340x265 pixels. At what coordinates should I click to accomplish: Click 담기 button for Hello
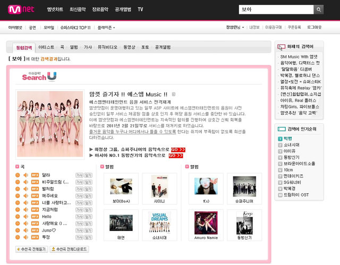(88, 217)
